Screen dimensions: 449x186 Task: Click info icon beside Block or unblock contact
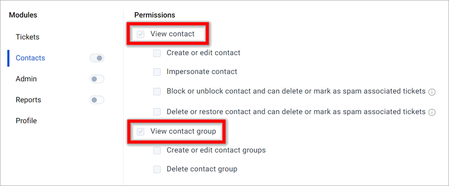tap(432, 92)
